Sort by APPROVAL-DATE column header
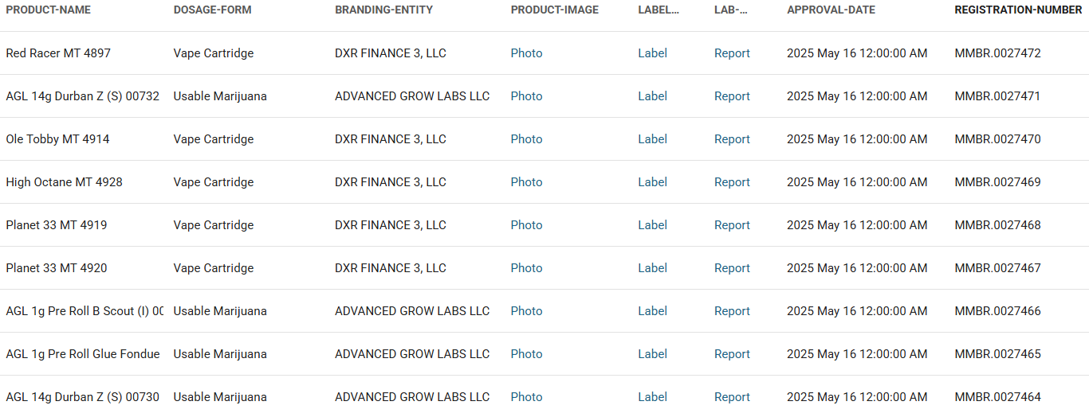1089x417 pixels. [x=831, y=10]
